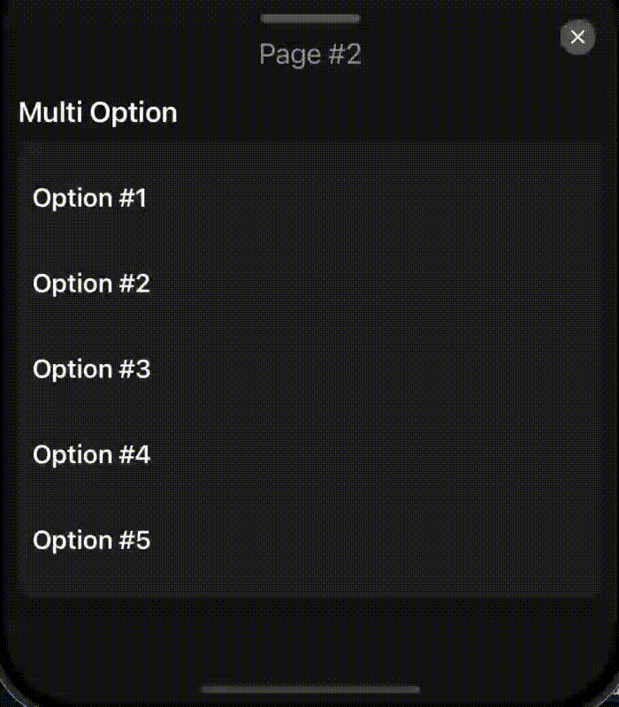Viewport: 619px width, 707px height.
Task: Mark the option labeled #2
Action: coord(91,284)
